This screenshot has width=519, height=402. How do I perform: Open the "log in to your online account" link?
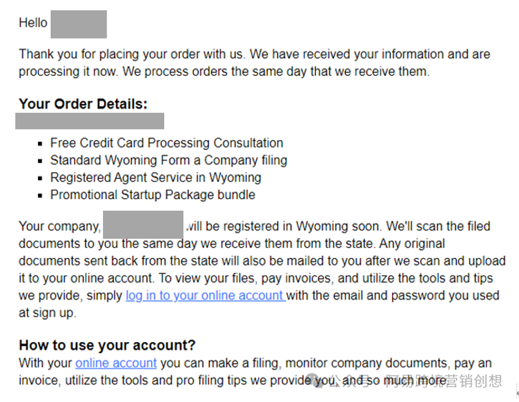205,296
